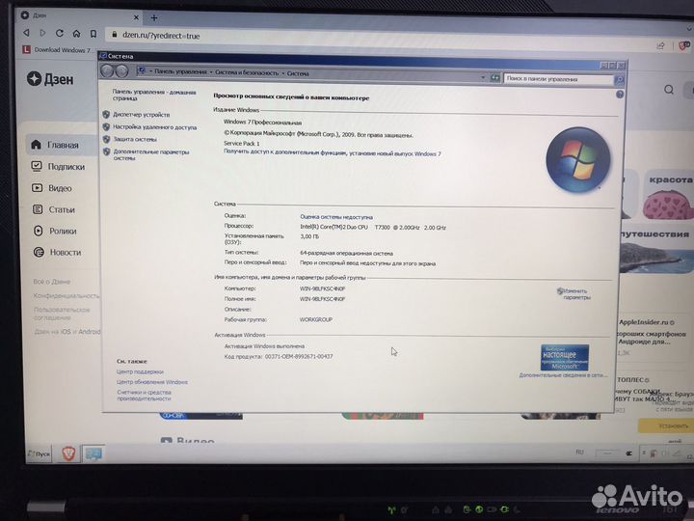Click Установить button in Дзен page
The height and width of the screenshot is (521, 694).
pos(667,425)
